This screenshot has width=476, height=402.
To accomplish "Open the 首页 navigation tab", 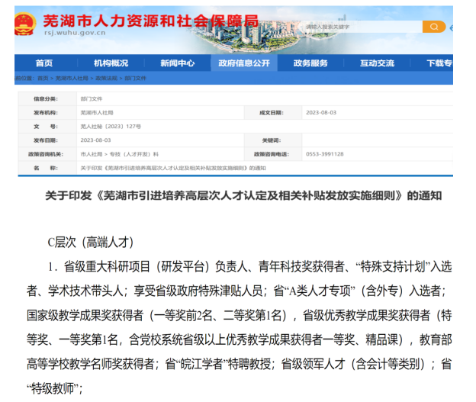I will tap(44, 63).
